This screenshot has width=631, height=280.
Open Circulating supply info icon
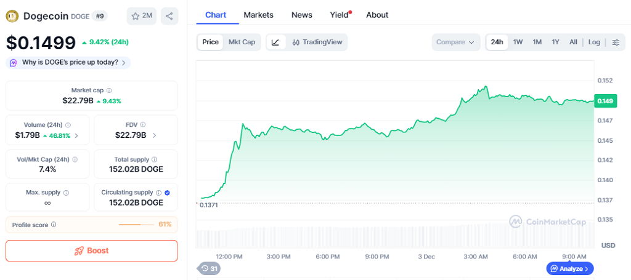(x=158, y=193)
